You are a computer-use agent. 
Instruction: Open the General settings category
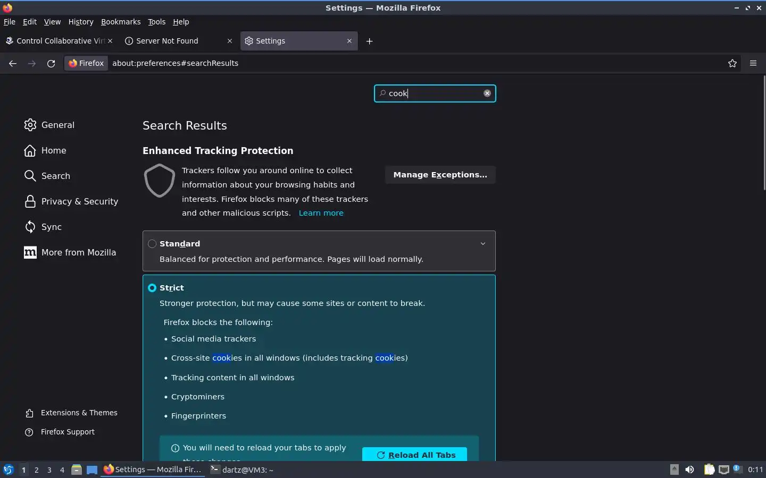(x=49, y=125)
